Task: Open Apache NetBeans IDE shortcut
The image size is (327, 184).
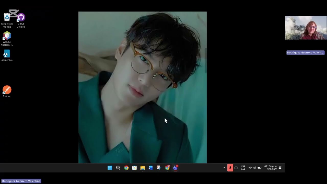Action: point(7,39)
